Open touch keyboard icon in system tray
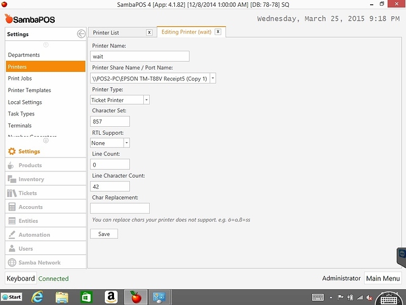 [318, 298]
